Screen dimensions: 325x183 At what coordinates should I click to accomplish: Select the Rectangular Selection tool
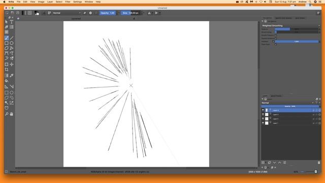point(7,93)
